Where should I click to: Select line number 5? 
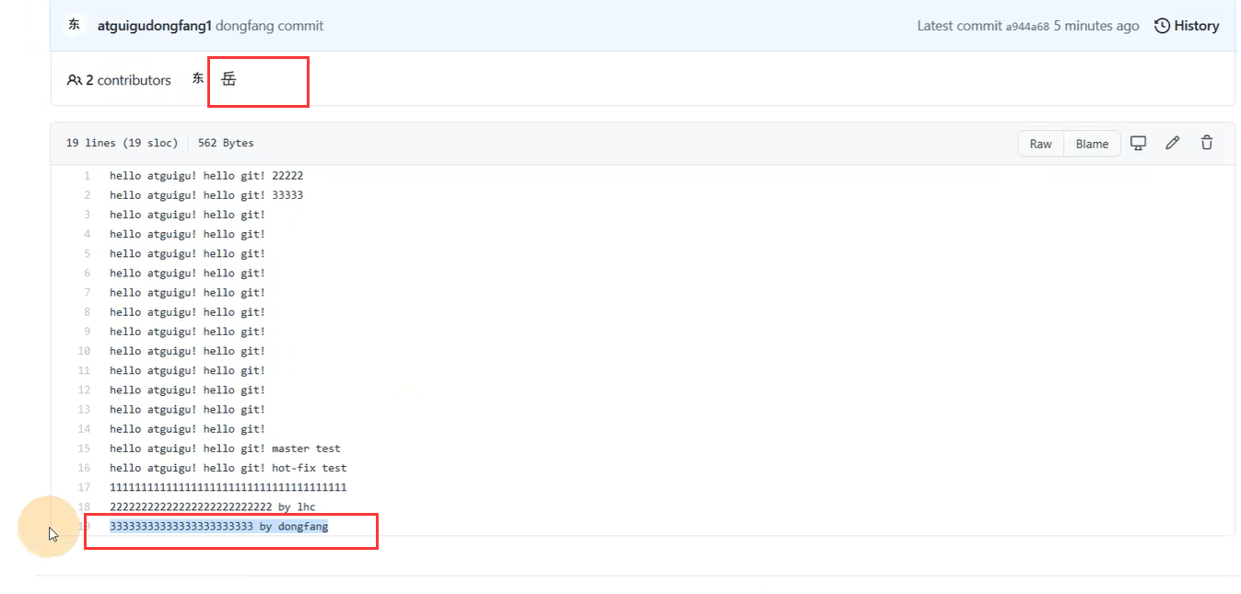tap(87, 253)
